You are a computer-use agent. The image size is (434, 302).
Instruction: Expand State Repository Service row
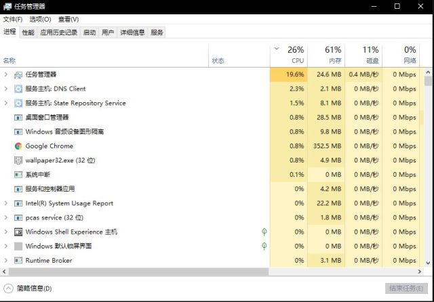tap(6, 103)
